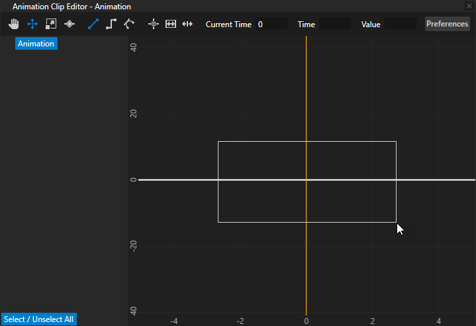This screenshot has height=326, width=476.
Task: Select the Pan hand tool
Action: (x=14, y=24)
